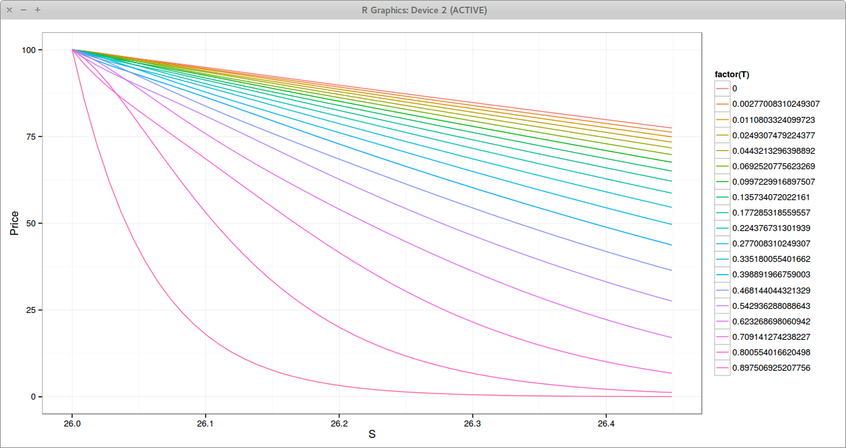
Task: Click legend color key for 0.0692520775623269
Action: 722,166
